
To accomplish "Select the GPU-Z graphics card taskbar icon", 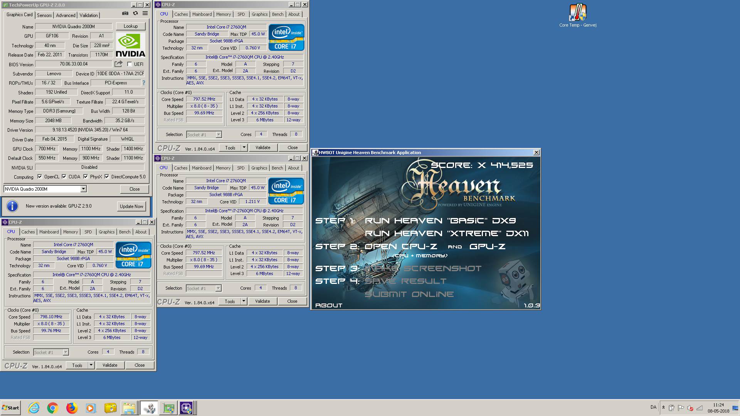I will tap(168, 408).
